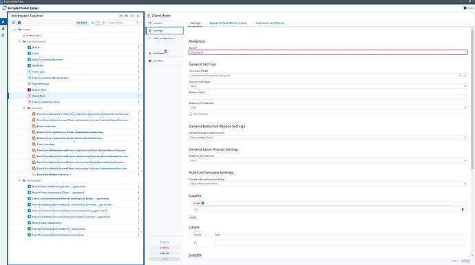
Task: Open the preview section
Action: coord(165,61)
